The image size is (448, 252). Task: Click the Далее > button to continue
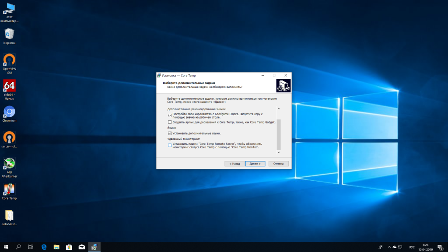click(255, 164)
